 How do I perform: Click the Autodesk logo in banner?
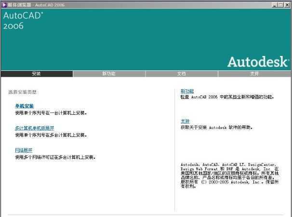click(258, 62)
